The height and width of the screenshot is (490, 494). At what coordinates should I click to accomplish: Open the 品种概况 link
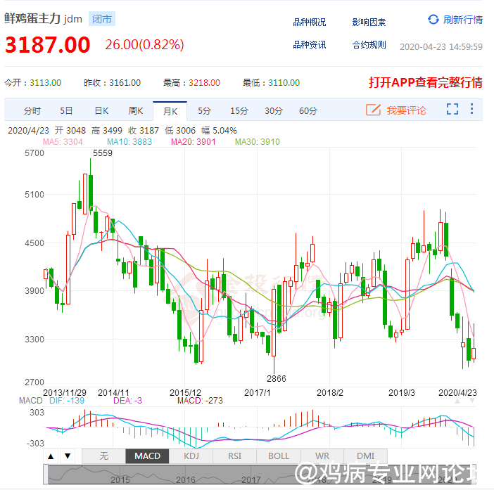pyautogui.click(x=310, y=22)
